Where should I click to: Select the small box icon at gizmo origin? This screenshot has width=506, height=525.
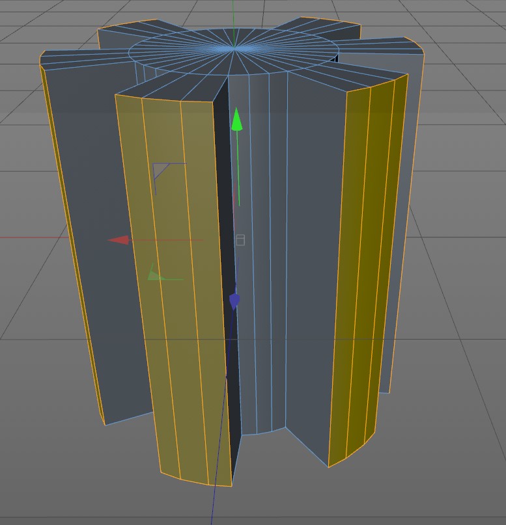coord(240,240)
